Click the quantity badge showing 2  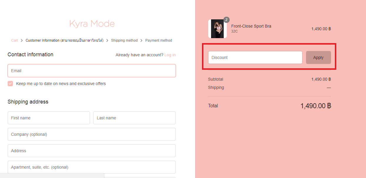[226, 20]
